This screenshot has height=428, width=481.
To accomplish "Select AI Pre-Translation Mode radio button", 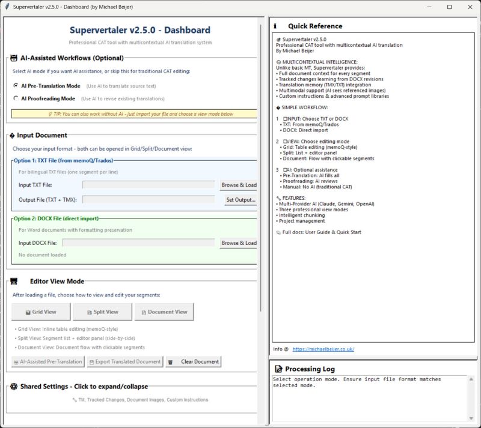I will click(x=16, y=86).
